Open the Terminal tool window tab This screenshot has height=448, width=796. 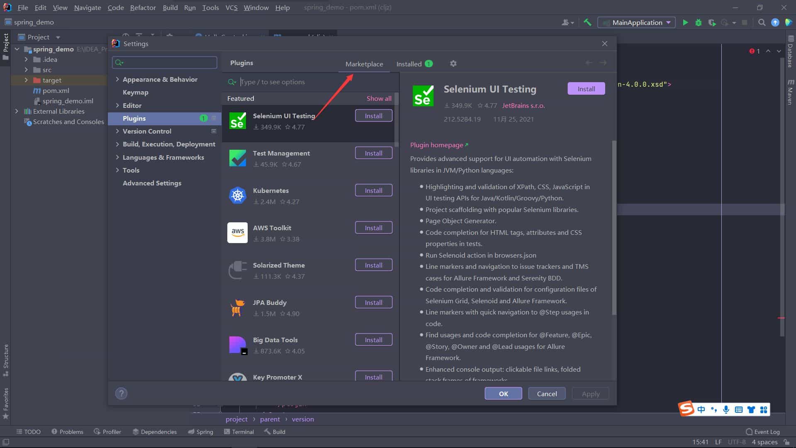point(239,431)
